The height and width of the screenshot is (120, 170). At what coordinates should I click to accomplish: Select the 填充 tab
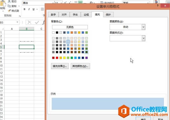pyautogui.click(x=97, y=15)
